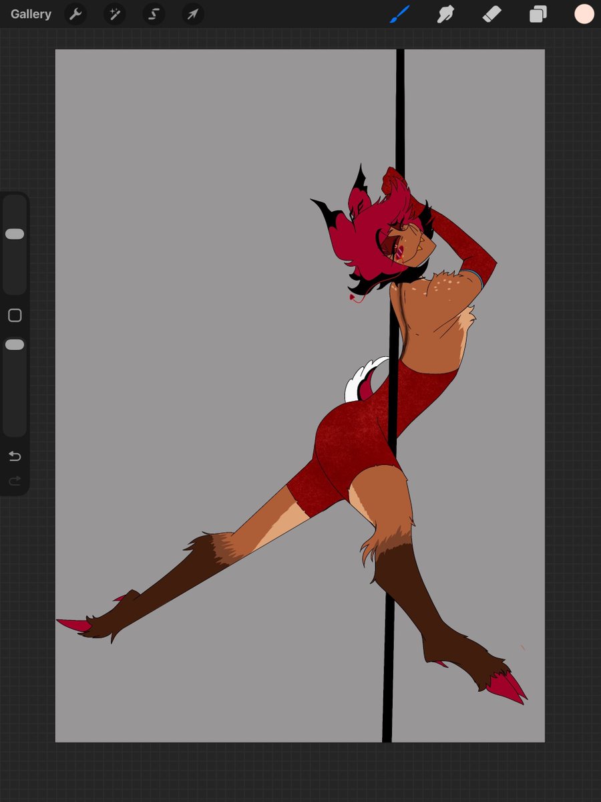
Task: Select the Smudge tool
Action: [x=445, y=13]
